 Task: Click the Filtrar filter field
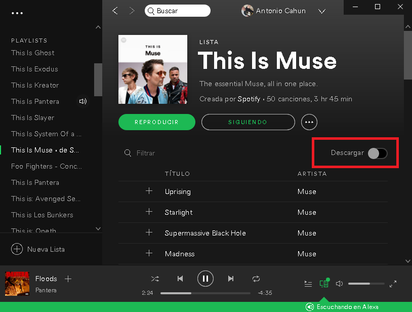click(146, 153)
